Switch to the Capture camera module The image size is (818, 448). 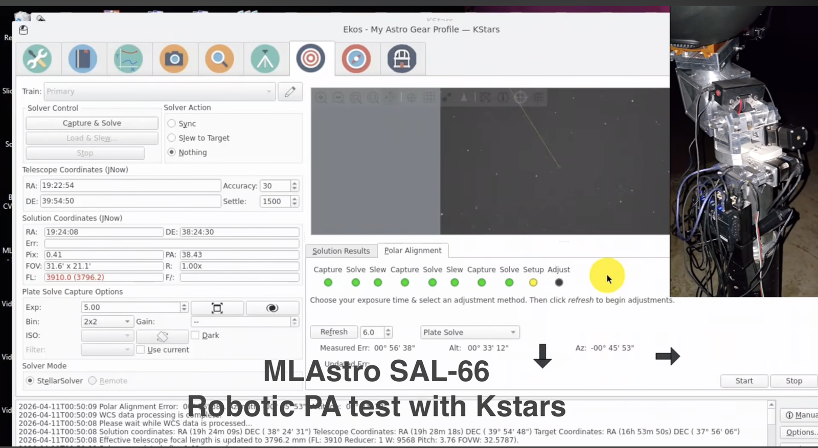tap(174, 59)
